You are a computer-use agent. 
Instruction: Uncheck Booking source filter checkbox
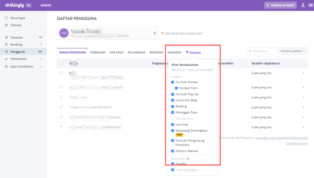172,106
